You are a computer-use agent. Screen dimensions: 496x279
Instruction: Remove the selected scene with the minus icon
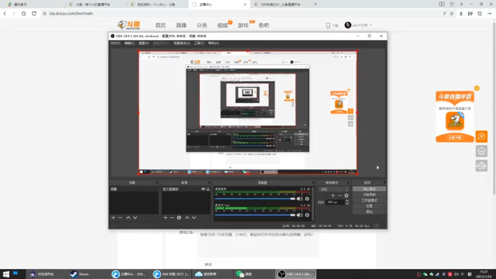click(x=120, y=218)
